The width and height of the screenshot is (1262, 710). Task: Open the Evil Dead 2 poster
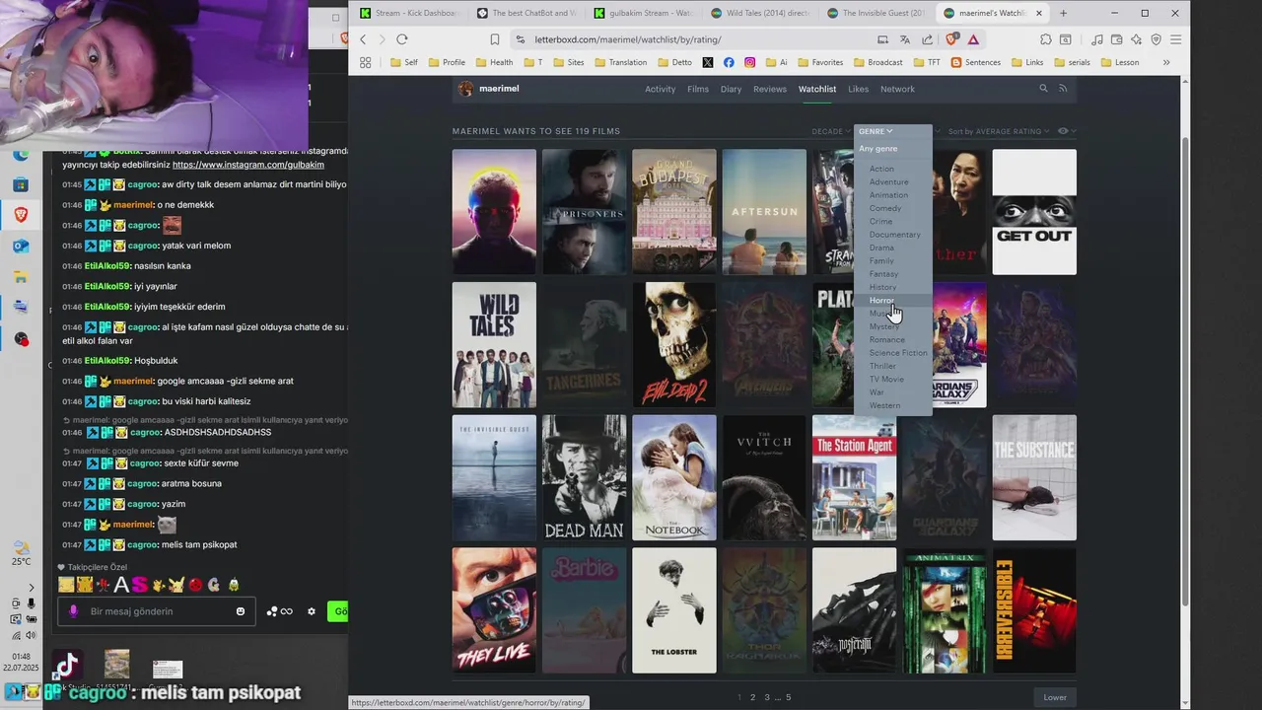point(674,345)
